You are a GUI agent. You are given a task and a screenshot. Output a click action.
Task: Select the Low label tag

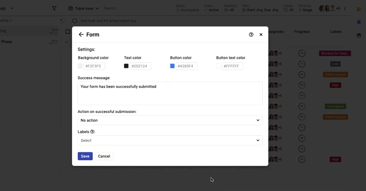click(x=335, y=64)
